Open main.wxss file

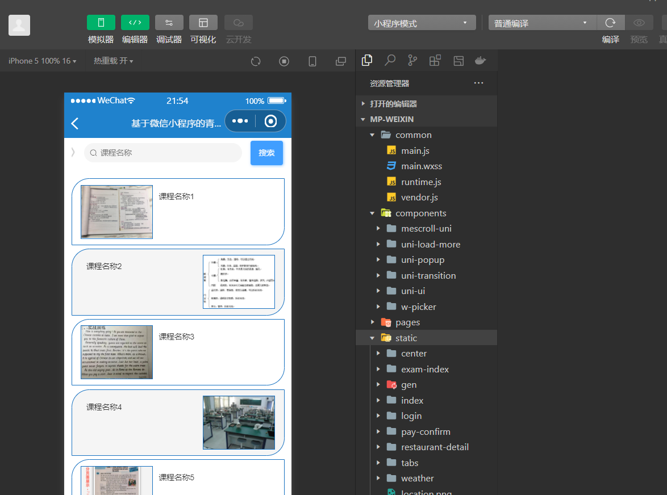coord(426,166)
